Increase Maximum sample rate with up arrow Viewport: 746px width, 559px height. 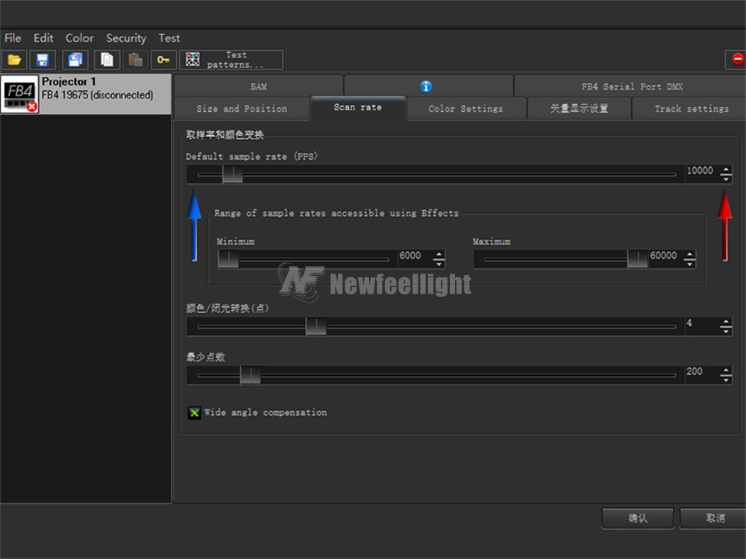(689, 255)
